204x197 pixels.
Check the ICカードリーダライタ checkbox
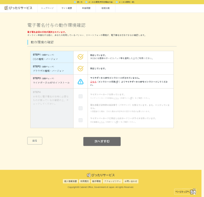coord(81,120)
